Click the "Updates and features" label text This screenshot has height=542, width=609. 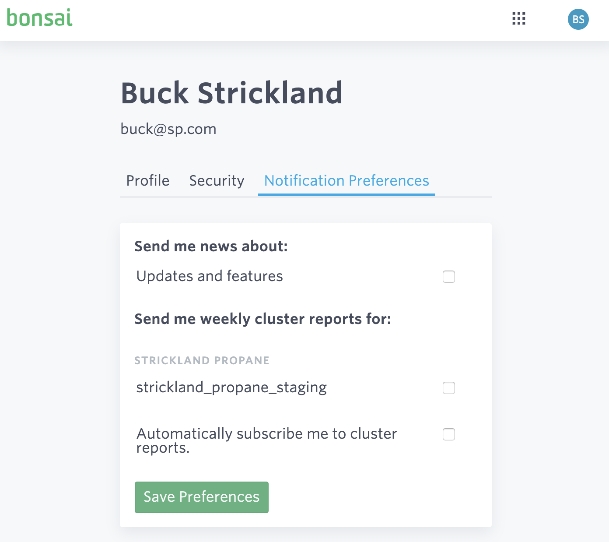(x=210, y=276)
